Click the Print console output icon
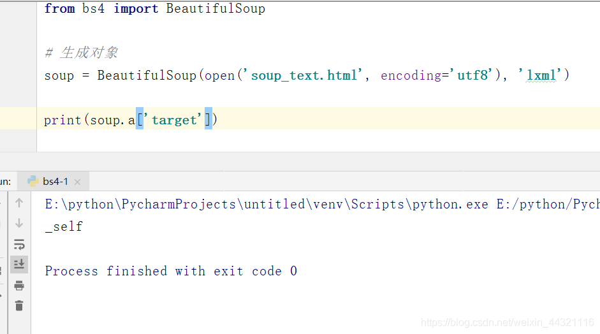 19,286
